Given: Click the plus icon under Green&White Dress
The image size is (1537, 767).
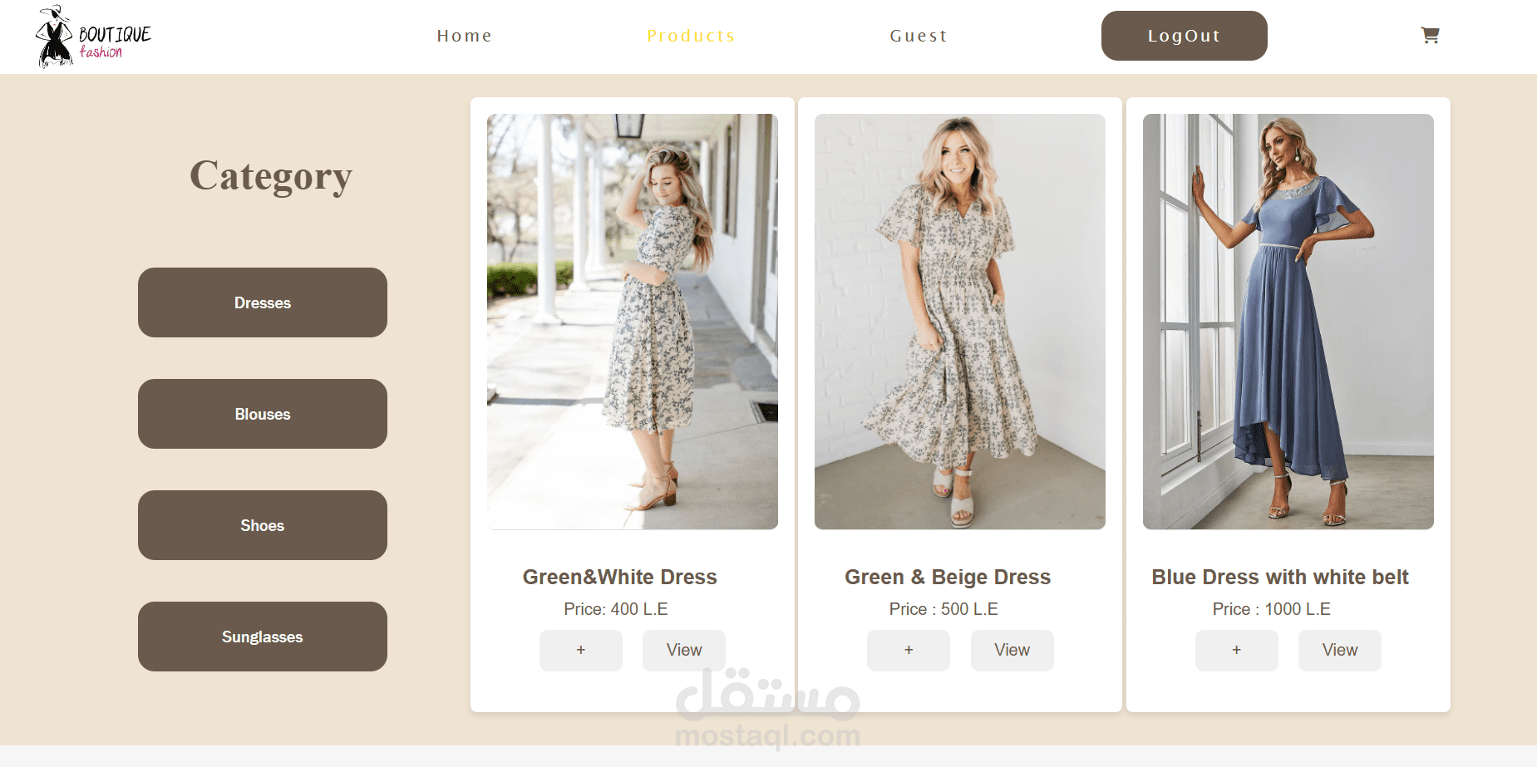Looking at the screenshot, I should click(x=580, y=651).
